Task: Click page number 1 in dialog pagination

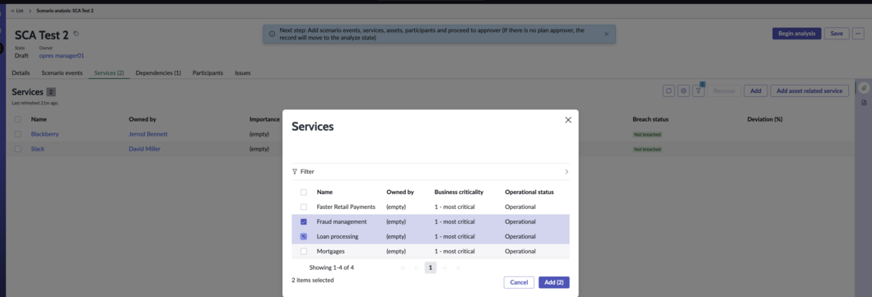Action: click(x=431, y=267)
